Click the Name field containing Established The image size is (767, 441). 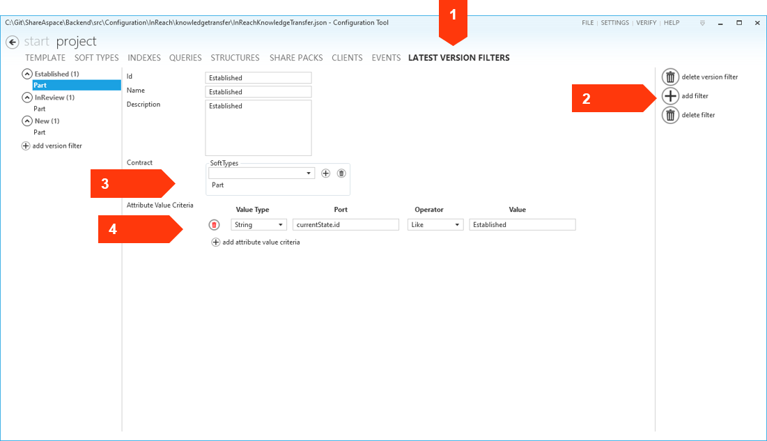click(258, 91)
